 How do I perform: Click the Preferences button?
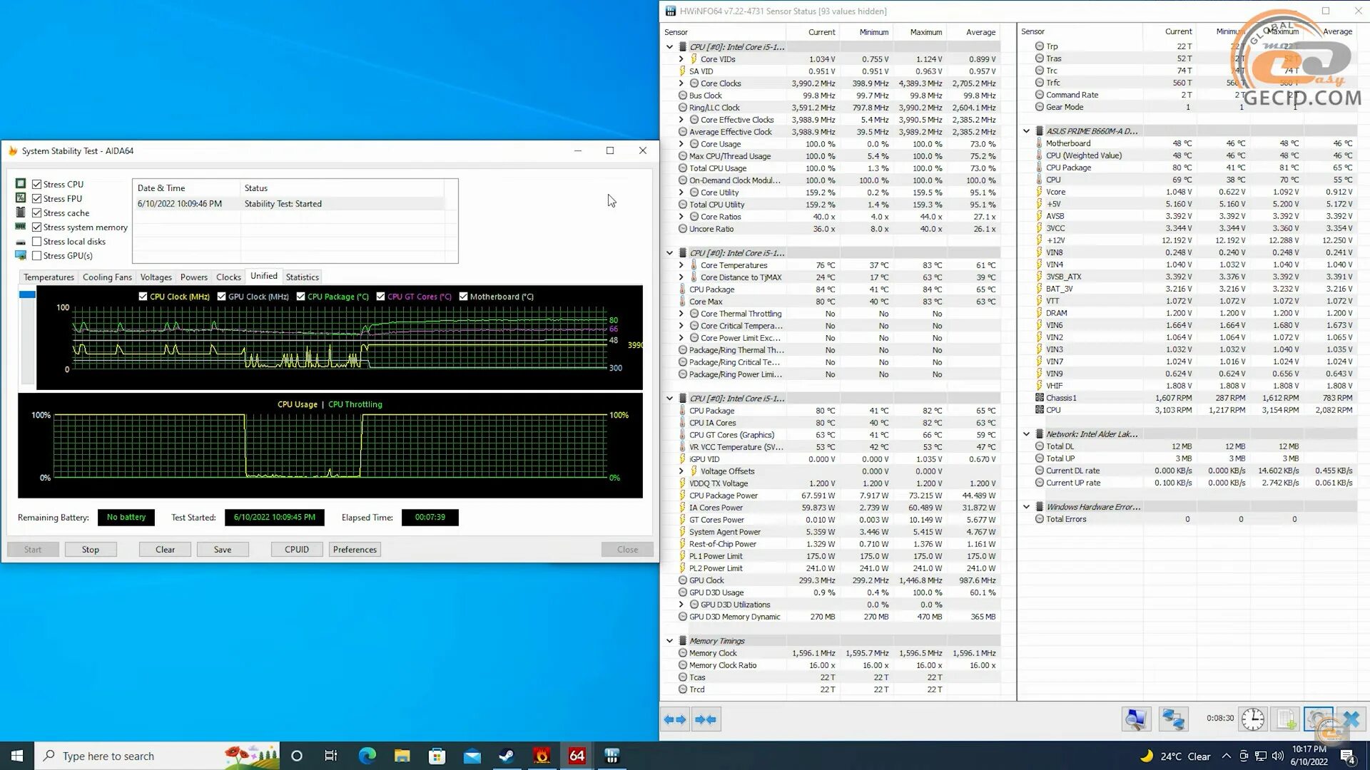[x=355, y=550]
